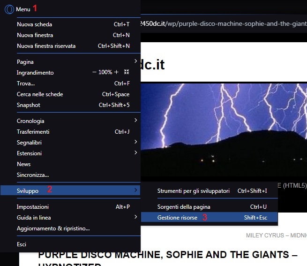This screenshot has height=266, width=307.
Task: Click the Ingrandimento label
Action: click(x=35, y=73)
